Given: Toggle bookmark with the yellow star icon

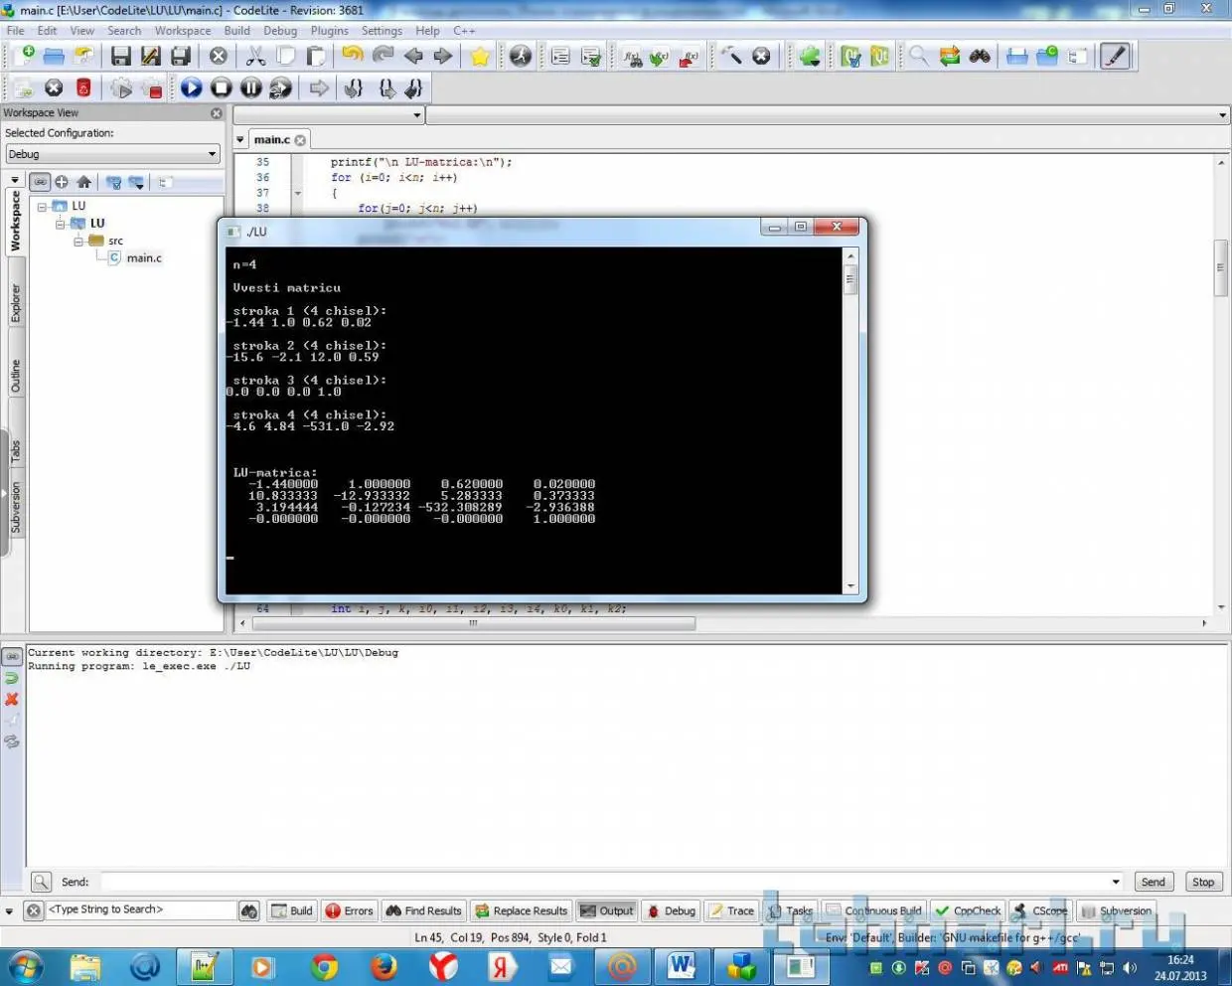Looking at the screenshot, I should click(x=480, y=57).
